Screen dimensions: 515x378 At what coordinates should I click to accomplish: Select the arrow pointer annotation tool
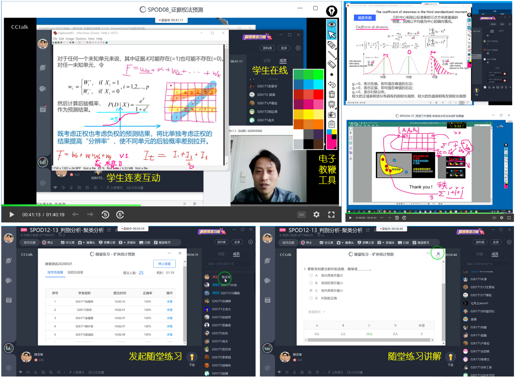(331, 34)
